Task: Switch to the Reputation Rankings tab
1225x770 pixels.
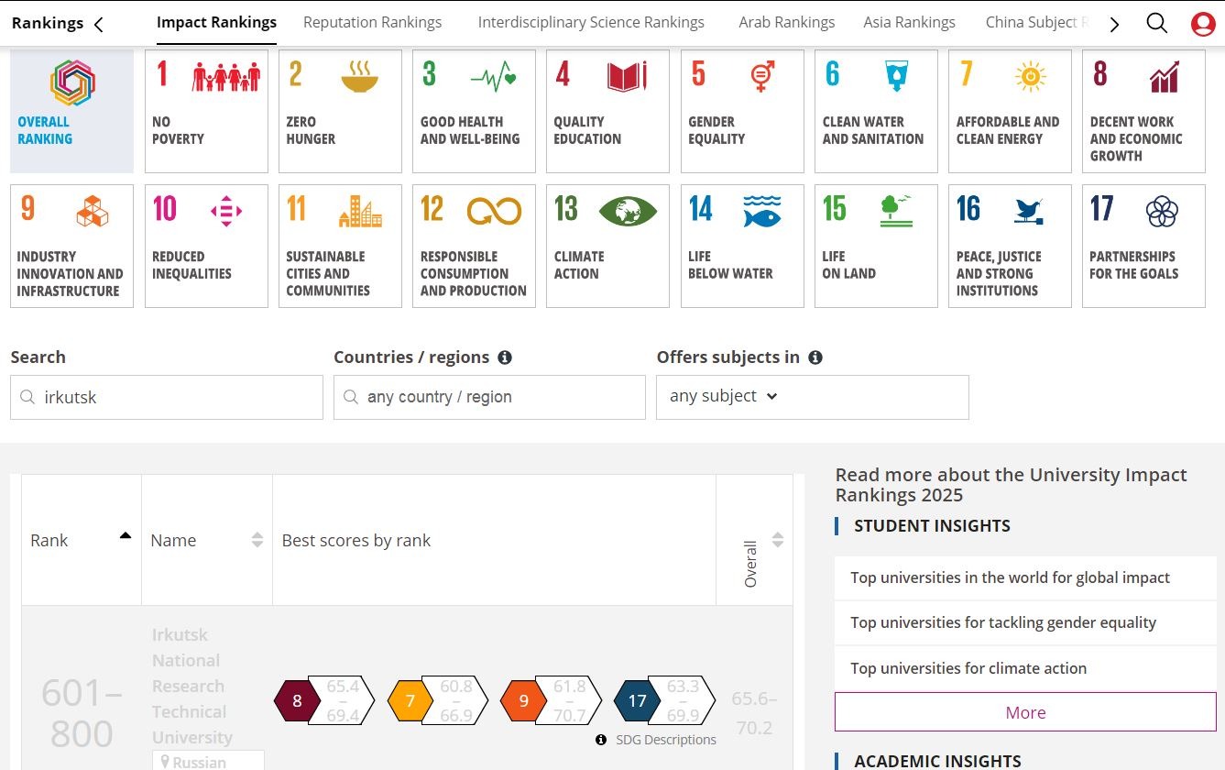Action: [x=372, y=22]
